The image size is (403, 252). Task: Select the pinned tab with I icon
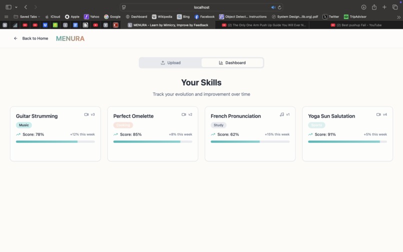(65, 25)
